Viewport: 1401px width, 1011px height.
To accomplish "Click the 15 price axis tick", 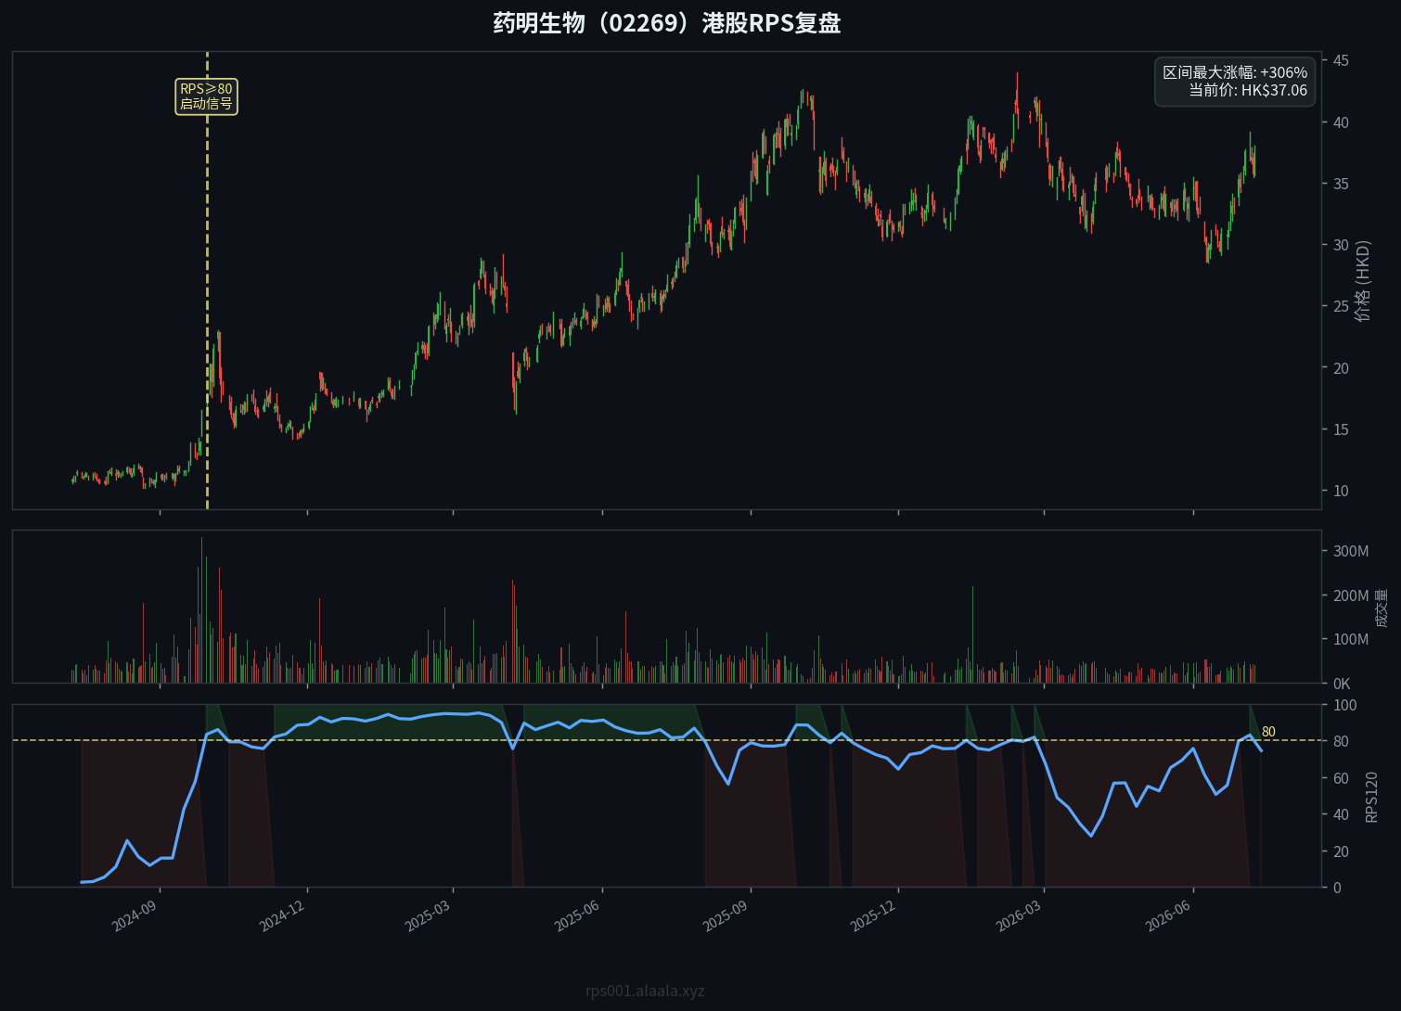I will coord(1341,429).
